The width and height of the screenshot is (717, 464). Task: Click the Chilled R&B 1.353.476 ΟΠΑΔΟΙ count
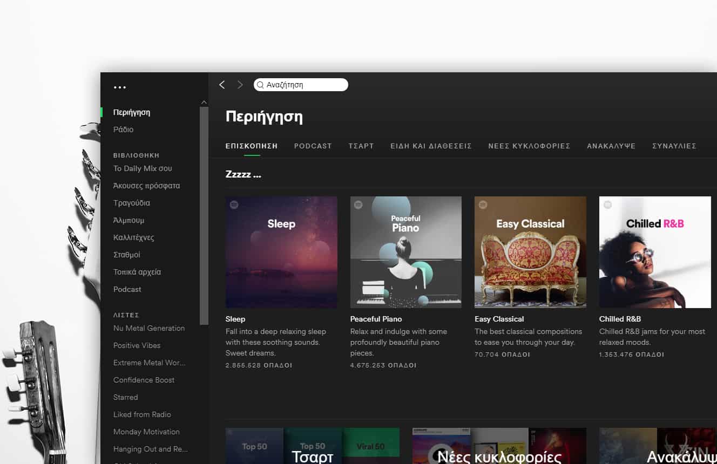click(x=632, y=354)
